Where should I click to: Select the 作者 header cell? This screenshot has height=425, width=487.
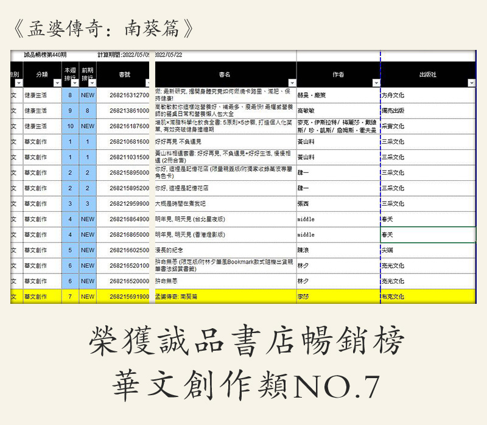(338, 74)
